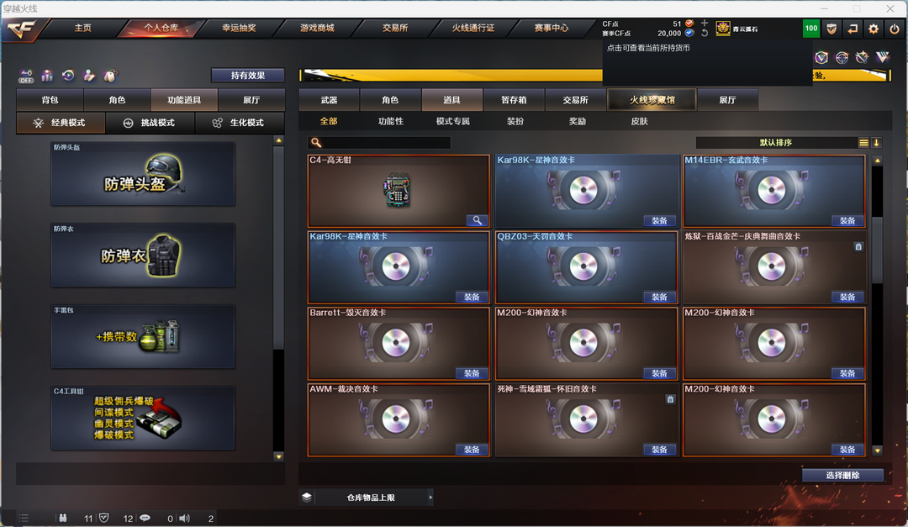Open the edit character profile icon
This screenshot has height=527, width=908.
click(x=89, y=76)
